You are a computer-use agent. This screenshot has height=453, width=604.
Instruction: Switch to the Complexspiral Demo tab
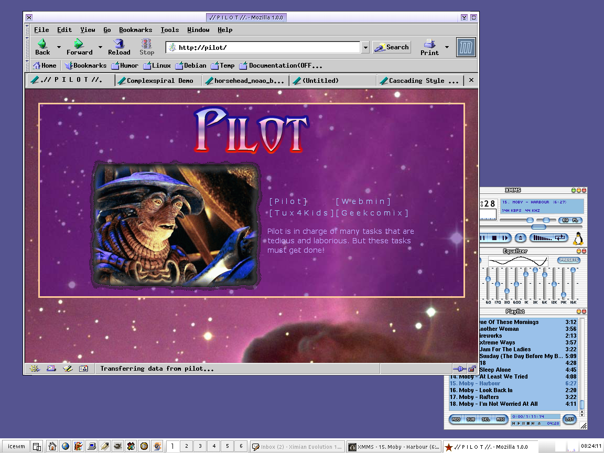tap(158, 81)
